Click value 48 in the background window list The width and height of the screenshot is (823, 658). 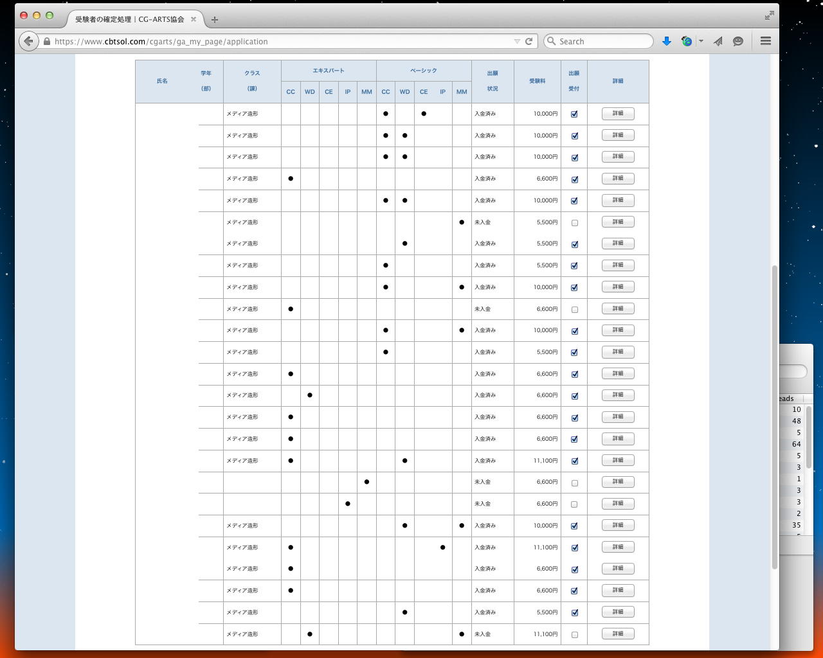[797, 421]
